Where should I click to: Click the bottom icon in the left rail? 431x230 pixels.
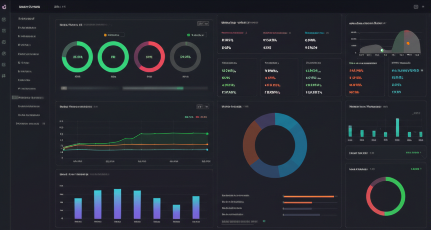(x=4, y=76)
